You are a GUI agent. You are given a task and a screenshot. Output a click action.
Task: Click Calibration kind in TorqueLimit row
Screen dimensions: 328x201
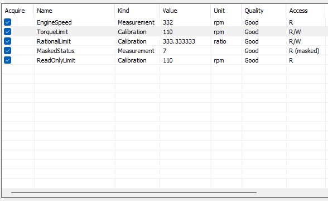point(132,32)
